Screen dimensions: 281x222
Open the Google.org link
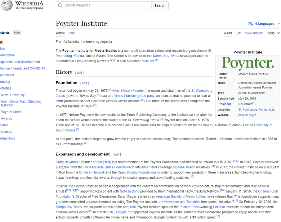[124, 212]
